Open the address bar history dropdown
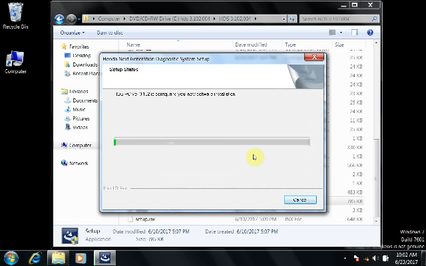This screenshot has width=426, height=266. coord(284,19)
